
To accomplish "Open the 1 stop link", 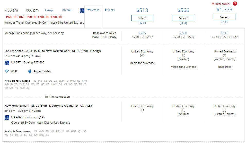I will pos(48,10).
